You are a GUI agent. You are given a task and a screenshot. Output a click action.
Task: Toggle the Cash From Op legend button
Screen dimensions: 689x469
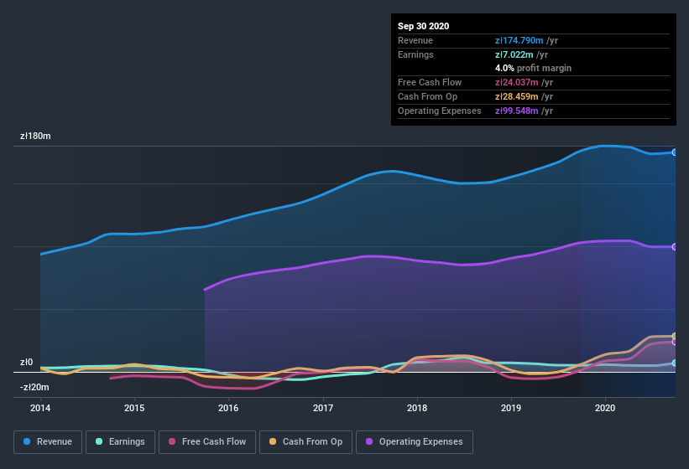pyautogui.click(x=305, y=442)
